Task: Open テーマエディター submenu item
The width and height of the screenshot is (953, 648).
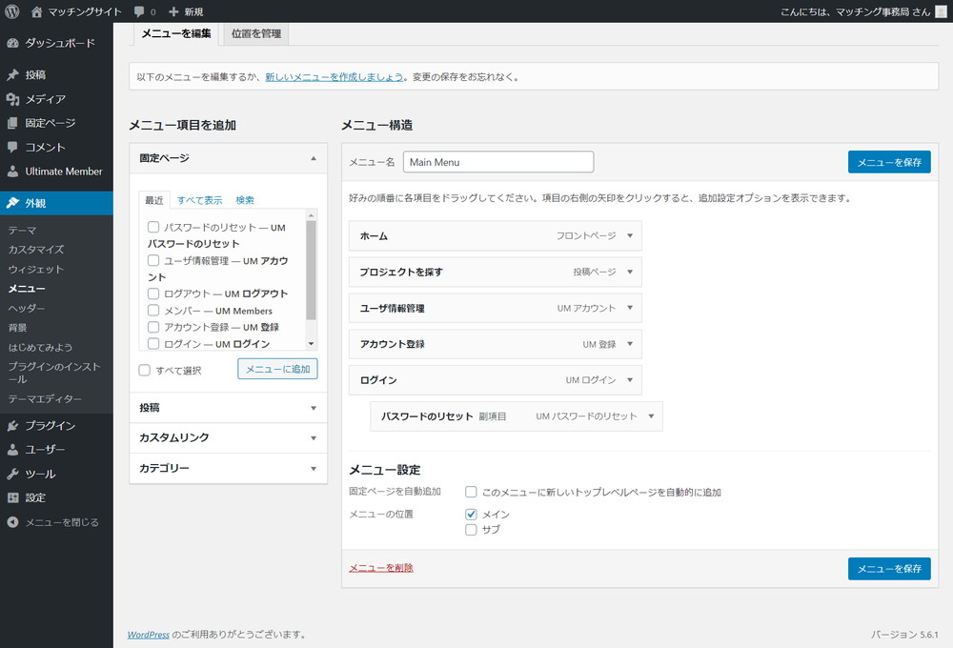Action: click(45, 398)
